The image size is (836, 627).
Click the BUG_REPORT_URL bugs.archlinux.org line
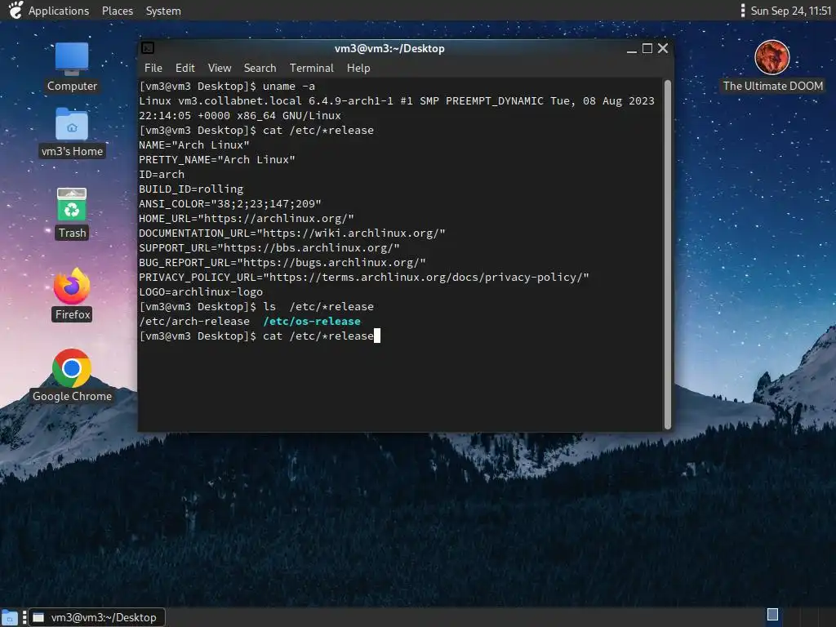click(x=282, y=263)
